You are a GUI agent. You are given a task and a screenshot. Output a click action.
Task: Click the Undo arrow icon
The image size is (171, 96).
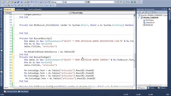32,2
